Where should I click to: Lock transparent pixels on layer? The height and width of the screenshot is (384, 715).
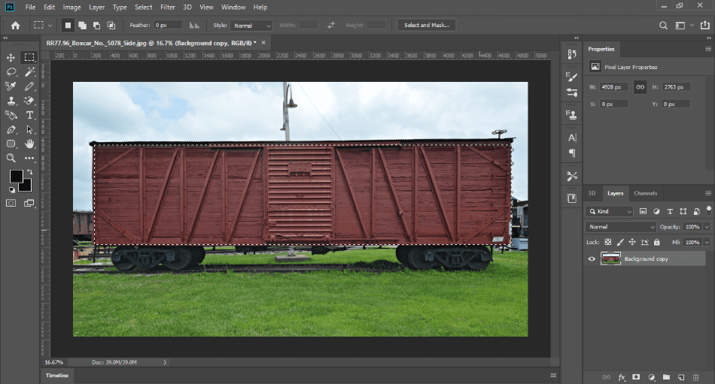coord(608,242)
